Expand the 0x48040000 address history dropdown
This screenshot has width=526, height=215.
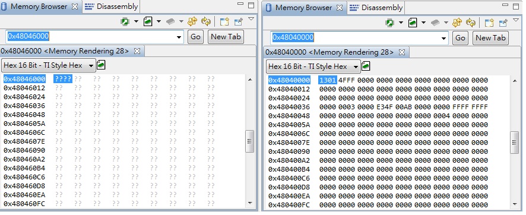444,38
